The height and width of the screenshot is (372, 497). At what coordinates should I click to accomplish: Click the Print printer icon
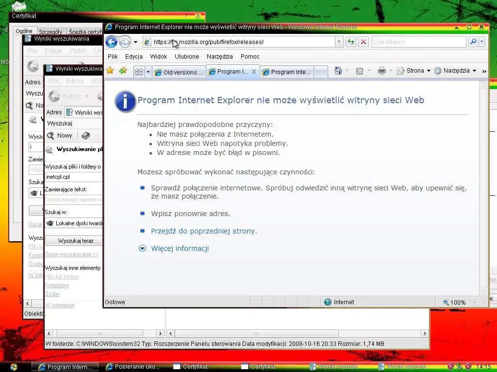[x=381, y=71]
